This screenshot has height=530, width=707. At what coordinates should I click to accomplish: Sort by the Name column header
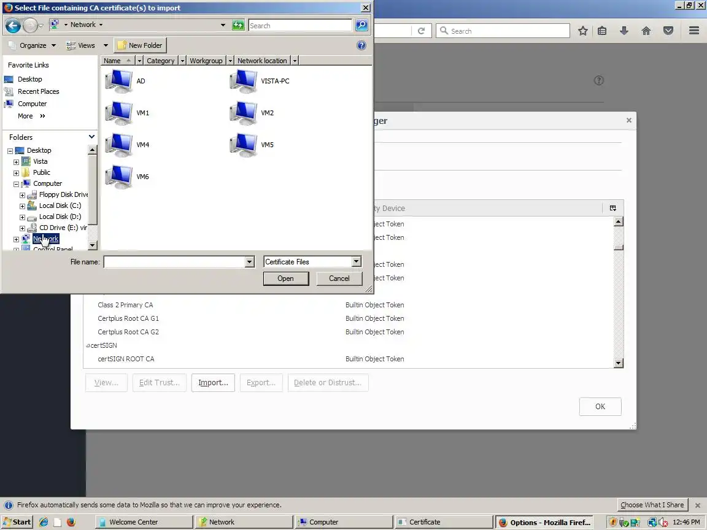click(x=117, y=60)
